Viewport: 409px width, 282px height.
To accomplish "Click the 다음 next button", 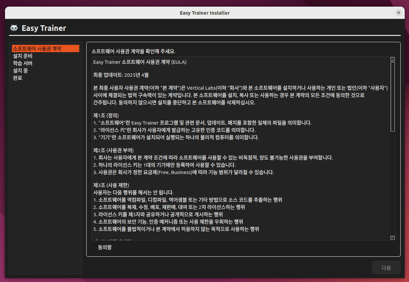I will [386, 268].
